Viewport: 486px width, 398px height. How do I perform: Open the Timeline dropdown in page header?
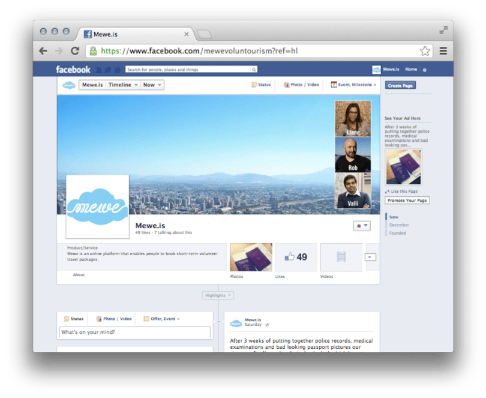[123, 85]
